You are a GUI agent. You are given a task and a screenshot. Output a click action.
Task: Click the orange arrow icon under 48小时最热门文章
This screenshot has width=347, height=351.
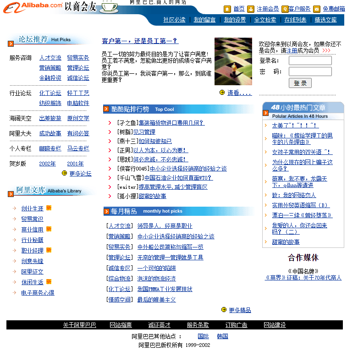point(265,113)
